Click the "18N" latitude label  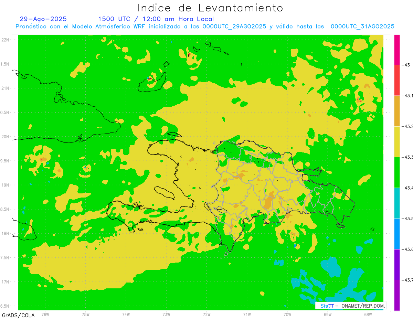point(5,233)
